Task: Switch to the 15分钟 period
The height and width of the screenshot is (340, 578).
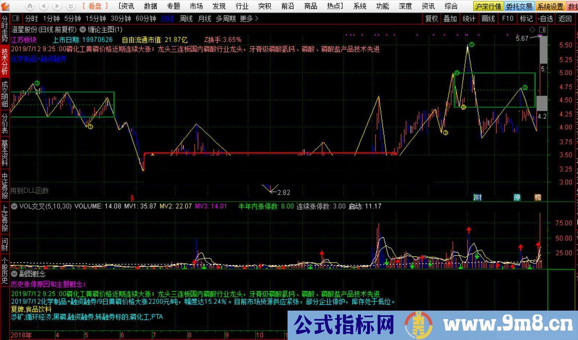Action: pyautogui.click(x=96, y=19)
